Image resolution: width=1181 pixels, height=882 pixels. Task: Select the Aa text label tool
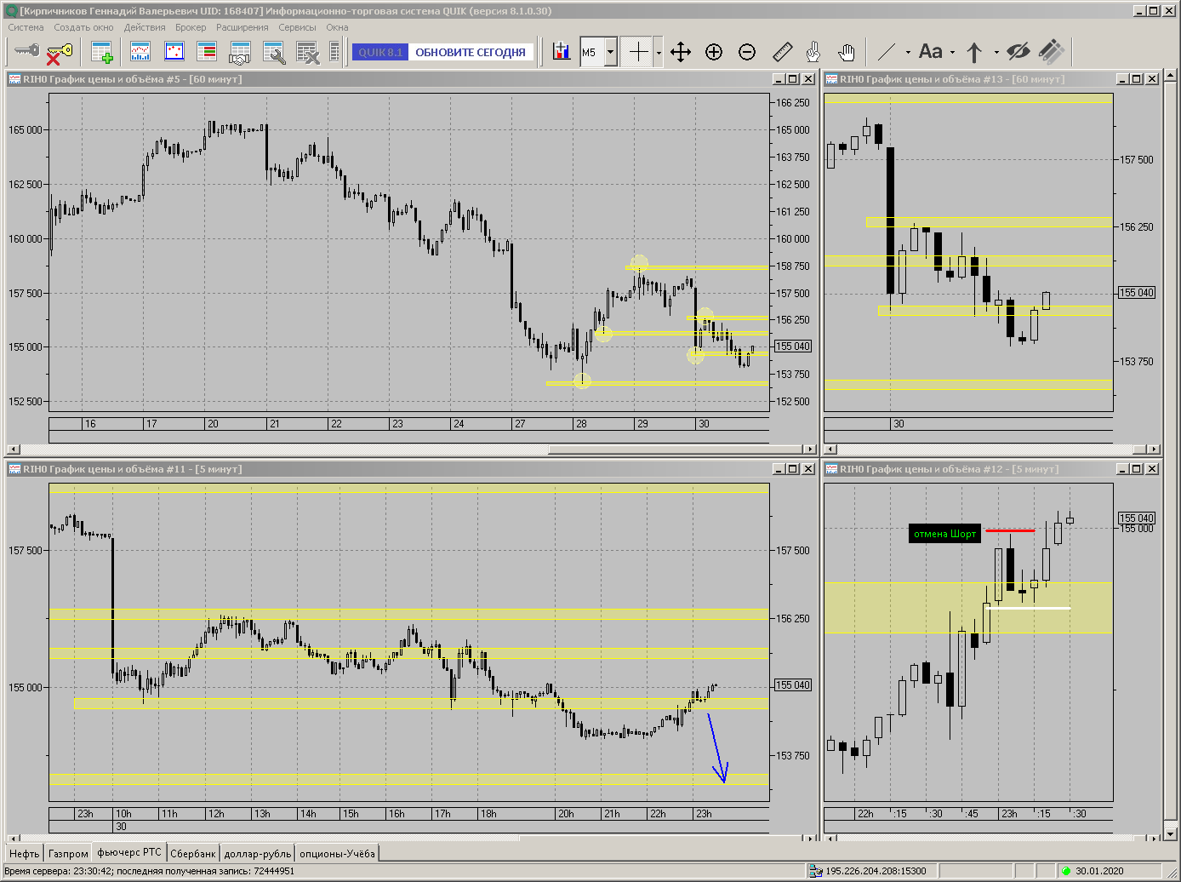coord(931,52)
